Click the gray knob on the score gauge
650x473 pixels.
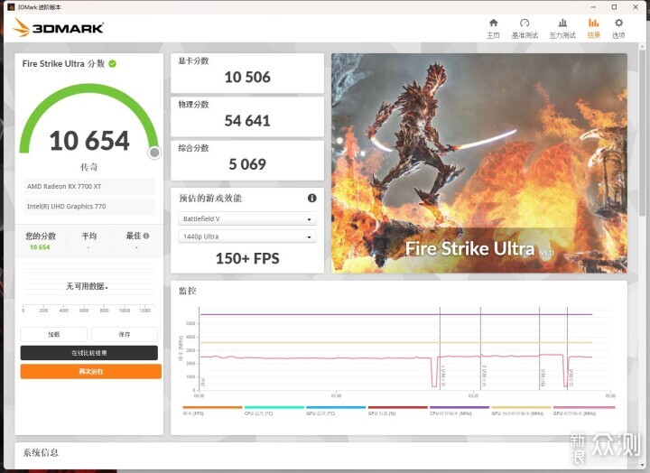[154, 153]
